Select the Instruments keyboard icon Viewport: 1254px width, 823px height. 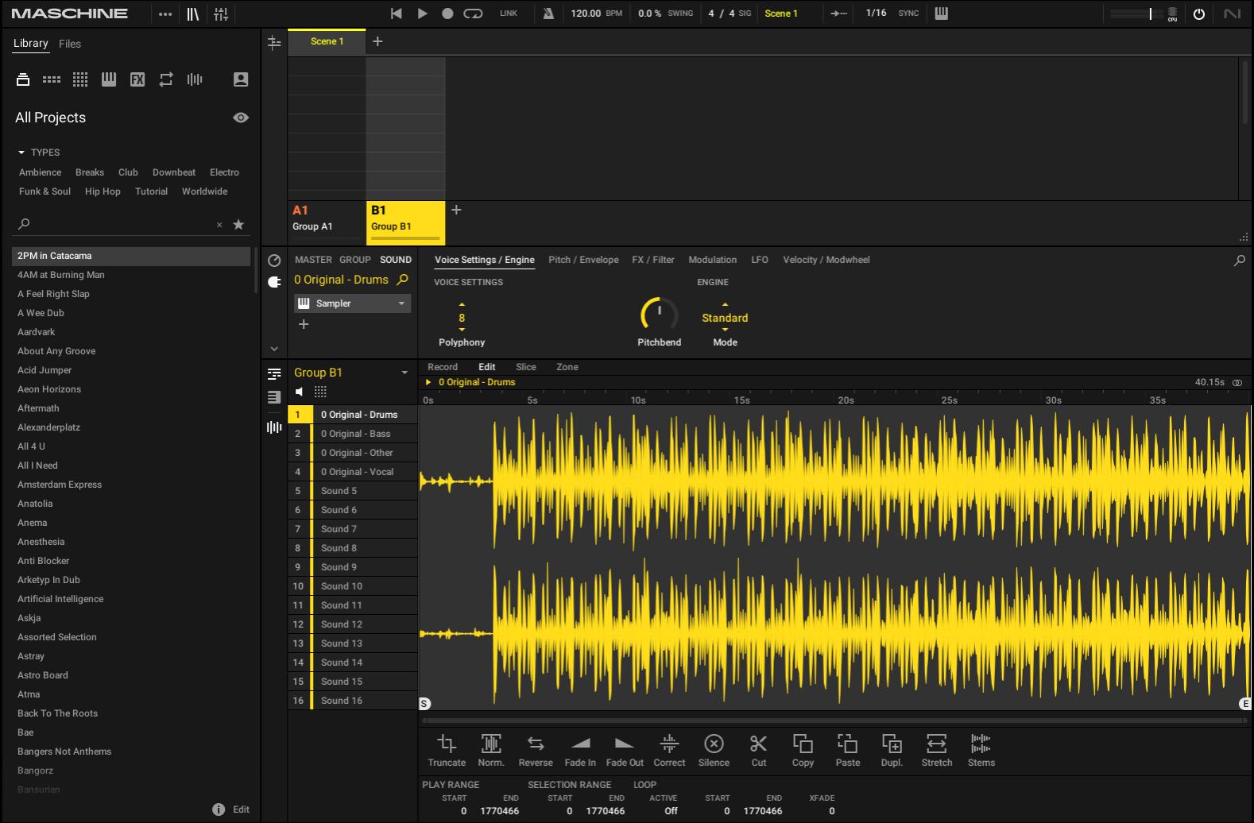point(109,79)
